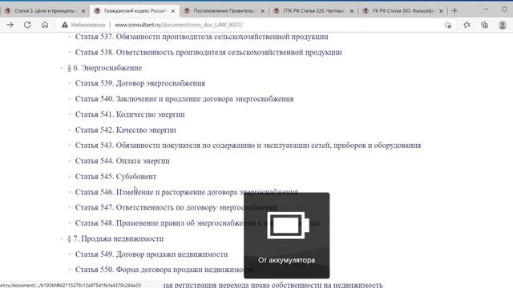
Task: Open the Collections icon
Action: (x=484, y=25)
